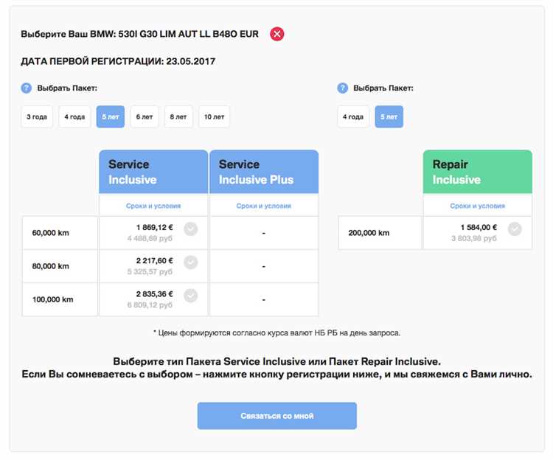This screenshot has width=553, height=460.
Task: Open help icon for Repair package selection
Action: click(x=342, y=88)
